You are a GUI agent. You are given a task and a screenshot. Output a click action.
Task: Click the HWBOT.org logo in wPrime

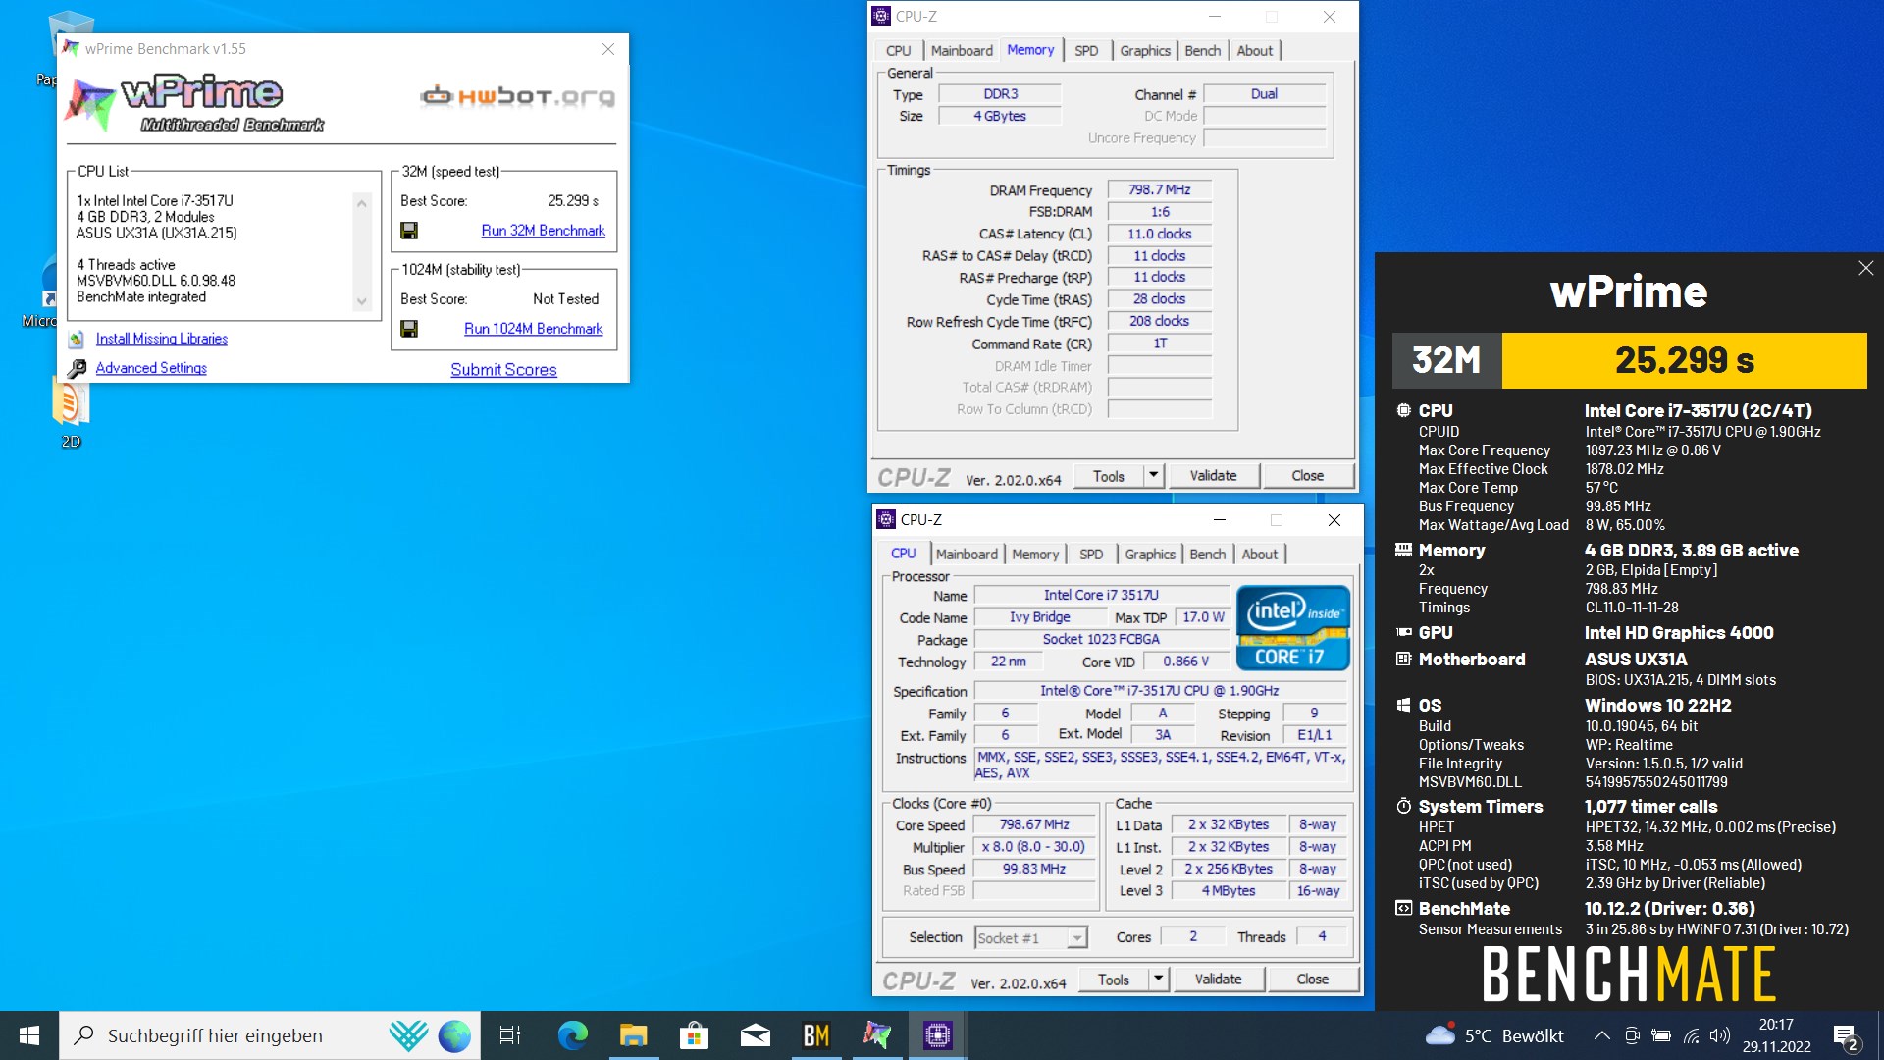tap(517, 96)
